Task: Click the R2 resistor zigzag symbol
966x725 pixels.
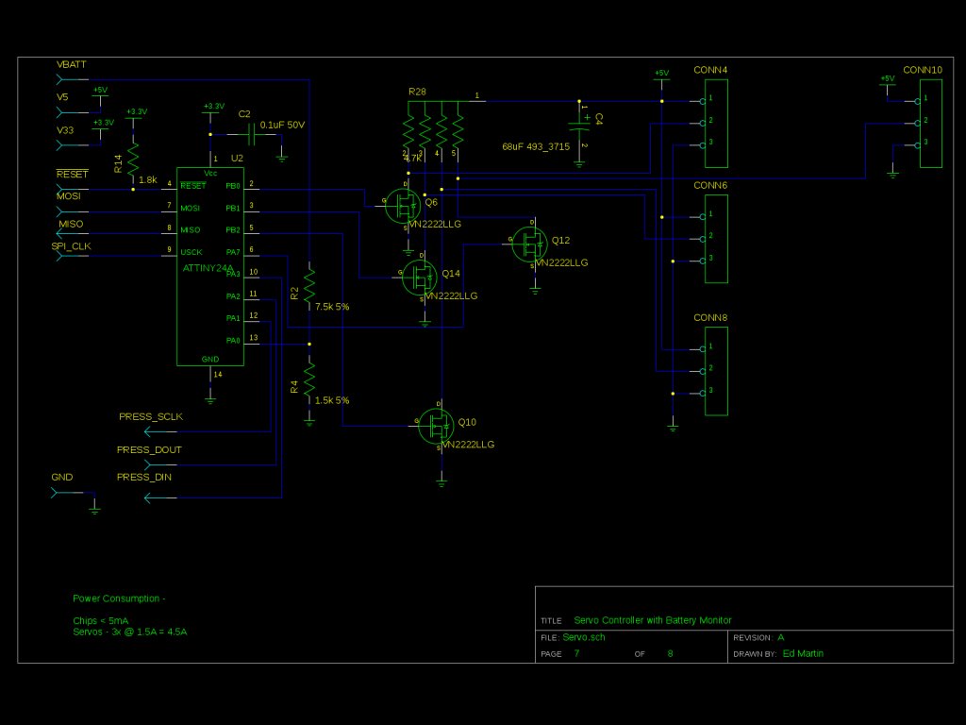Action: click(309, 284)
